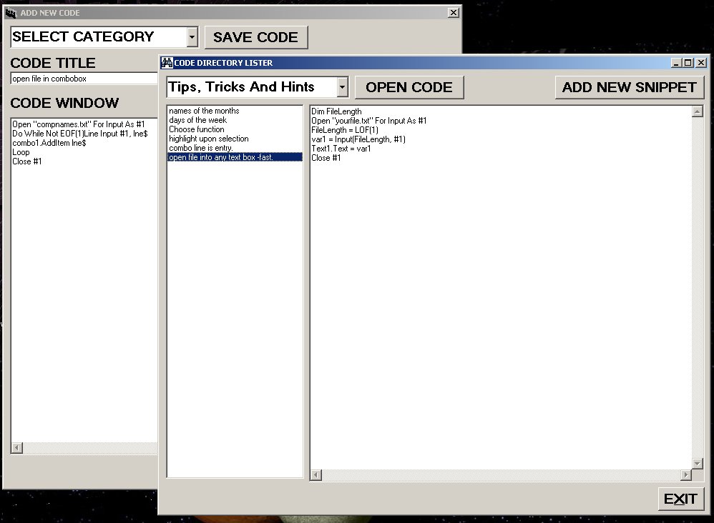The image size is (714, 523).
Task: Click the ADD NEW SNIPPET button
Action: tap(630, 87)
